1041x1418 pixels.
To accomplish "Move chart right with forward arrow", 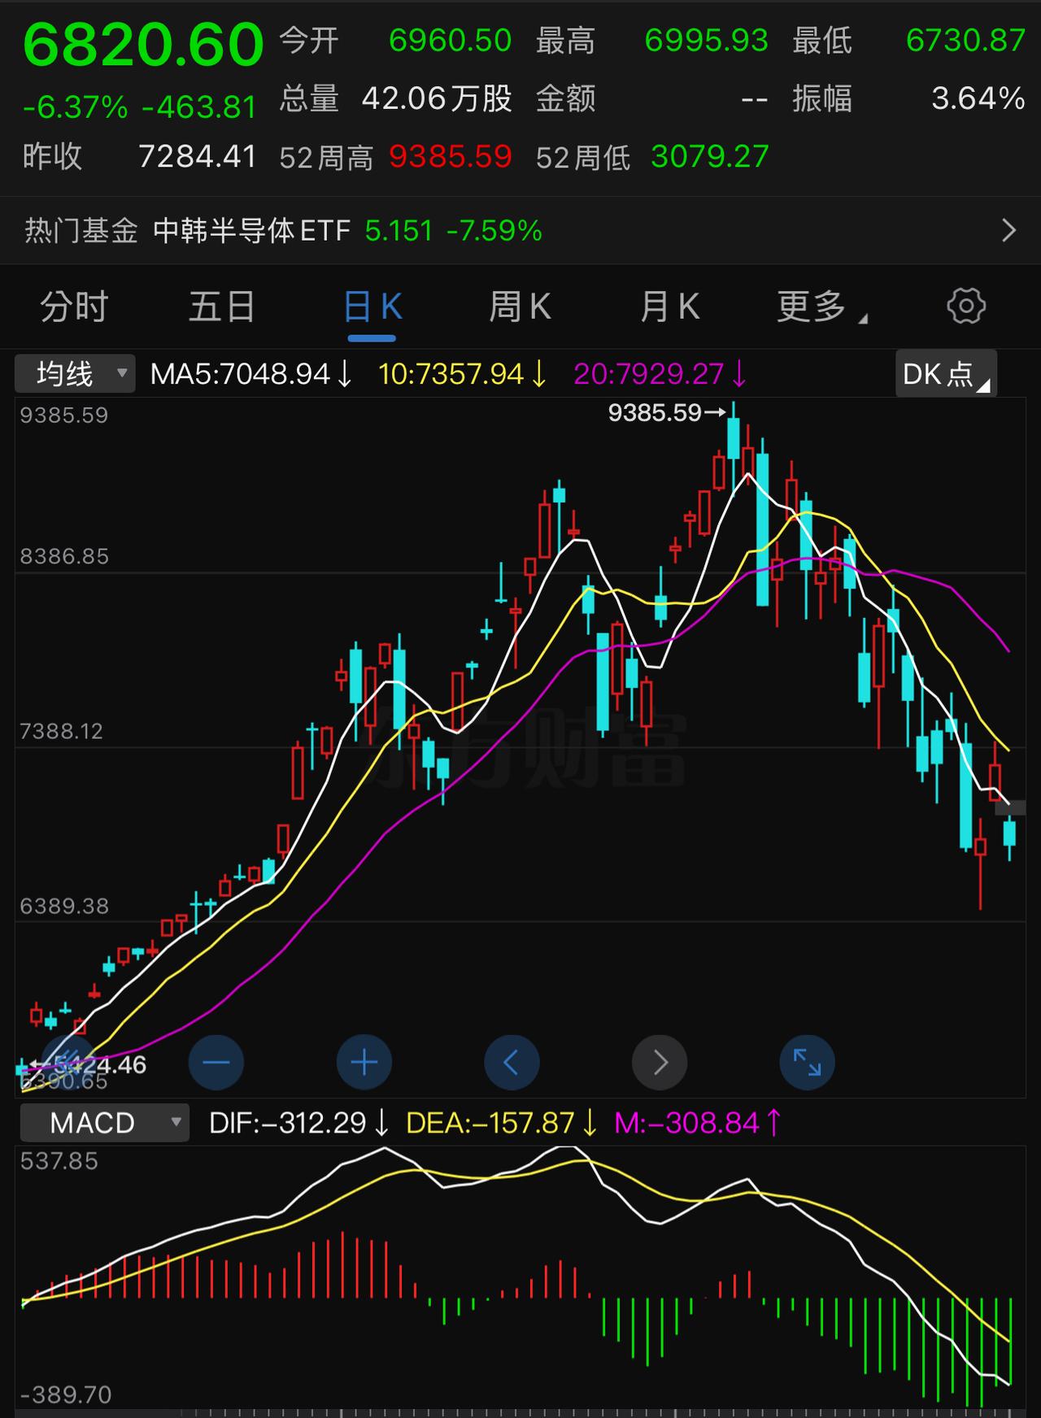I will pos(660,1062).
